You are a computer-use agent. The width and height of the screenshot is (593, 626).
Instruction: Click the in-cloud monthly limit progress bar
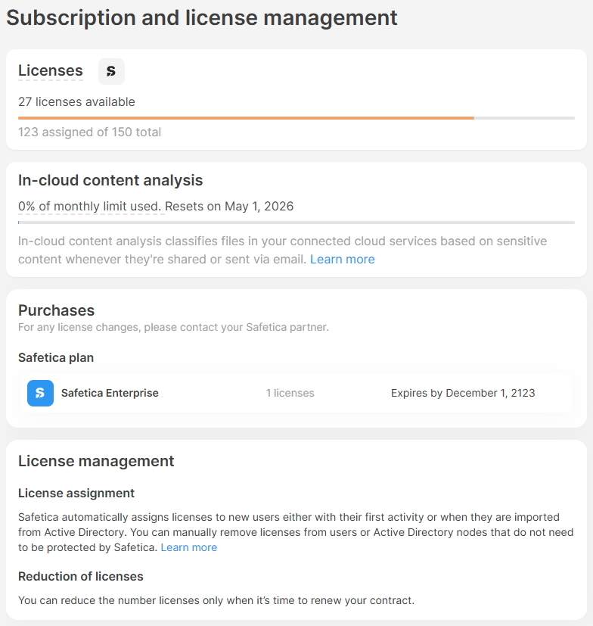pos(296,223)
